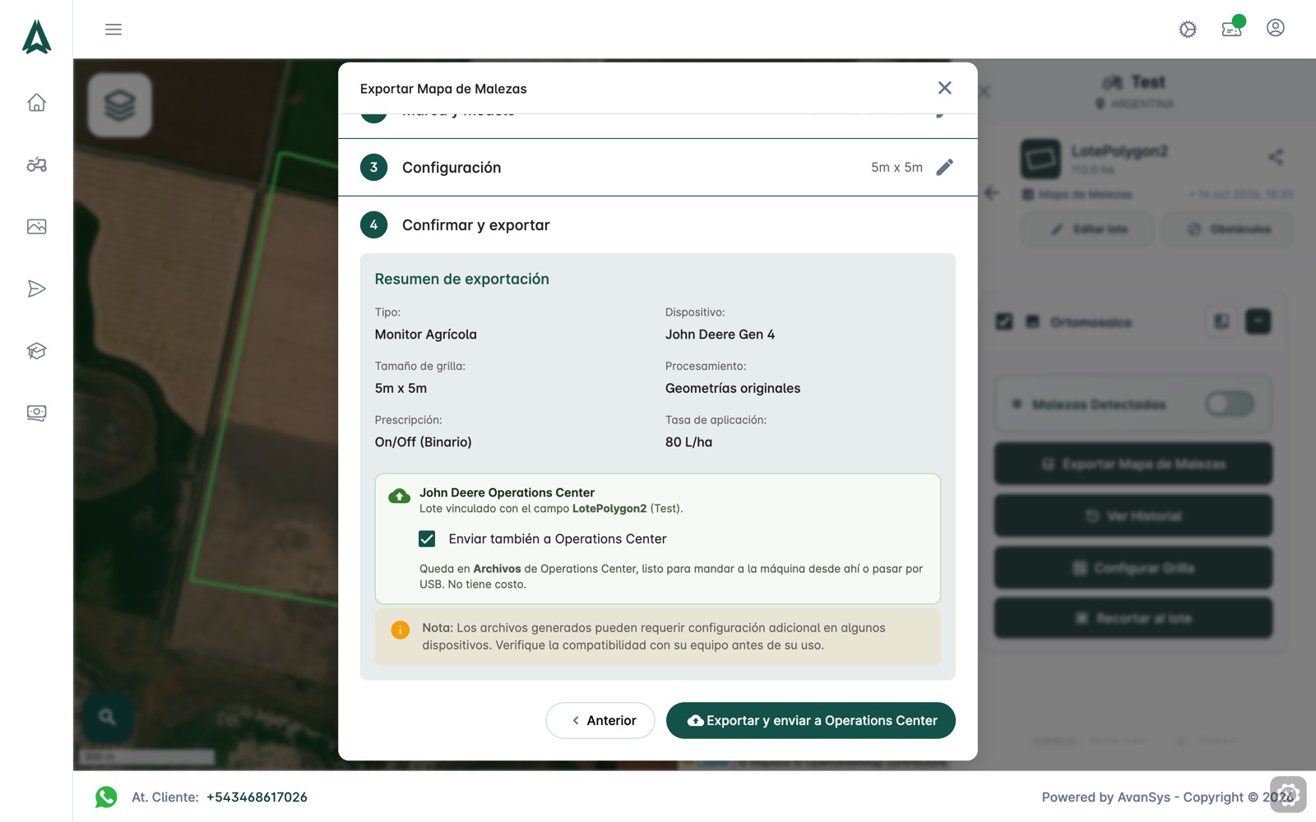Viewport: 1316px width, 822px height.
Task: Click Obstáculos button in side panel
Action: [1228, 229]
